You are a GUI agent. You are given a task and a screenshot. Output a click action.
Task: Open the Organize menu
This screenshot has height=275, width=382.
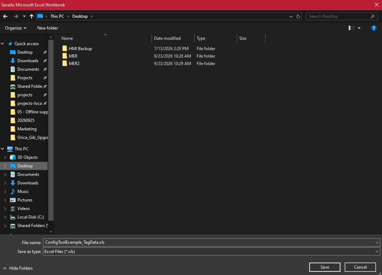click(x=16, y=28)
